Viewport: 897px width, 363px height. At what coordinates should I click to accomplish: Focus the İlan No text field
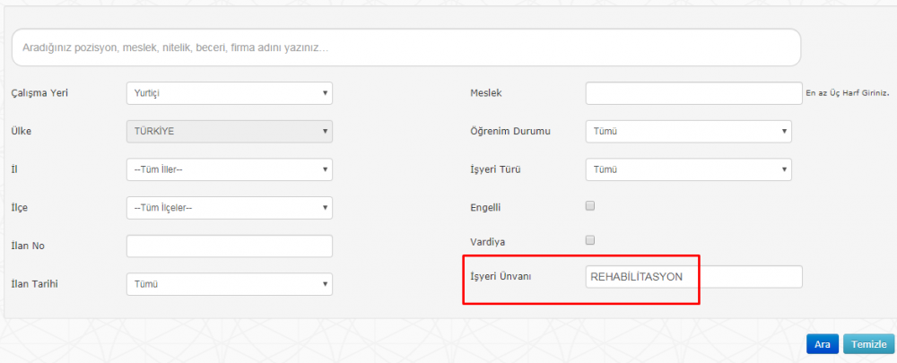tap(230, 246)
